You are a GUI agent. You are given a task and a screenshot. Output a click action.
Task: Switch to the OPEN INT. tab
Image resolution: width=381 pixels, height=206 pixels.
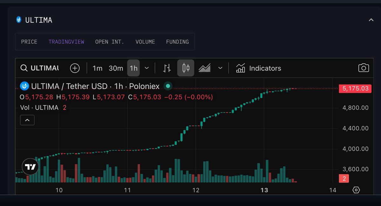click(110, 42)
